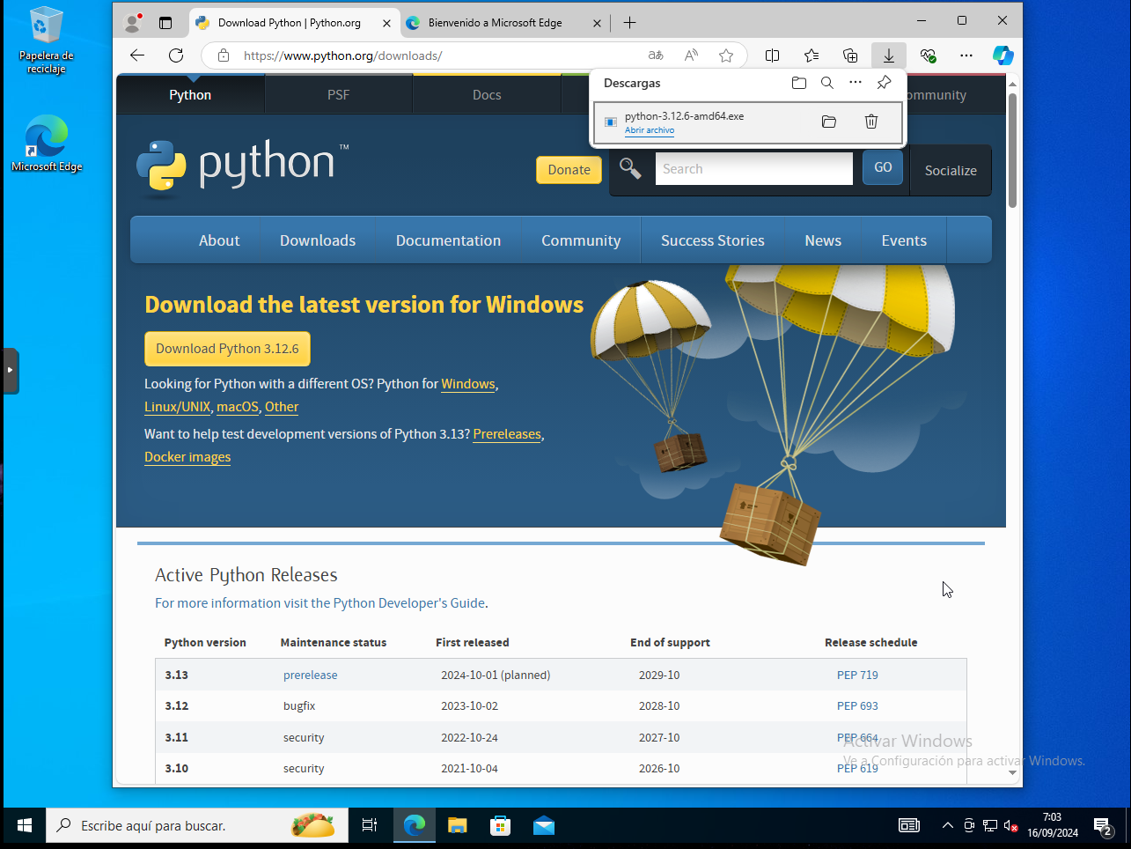The image size is (1131, 849).
Task: Close the Bienvenido a Microsoft Edge tab
Action: 597,23
